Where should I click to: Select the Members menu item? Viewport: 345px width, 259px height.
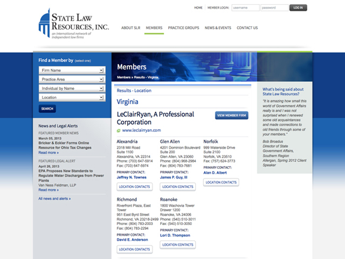pos(154,28)
